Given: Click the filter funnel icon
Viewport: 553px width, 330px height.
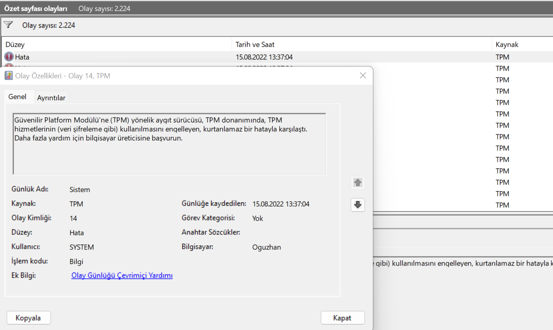Looking at the screenshot, I should pyautogui.click(x=8, y=25).
